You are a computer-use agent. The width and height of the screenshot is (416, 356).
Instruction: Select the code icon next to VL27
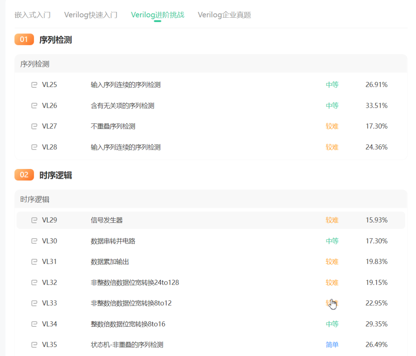coord(34,126)
